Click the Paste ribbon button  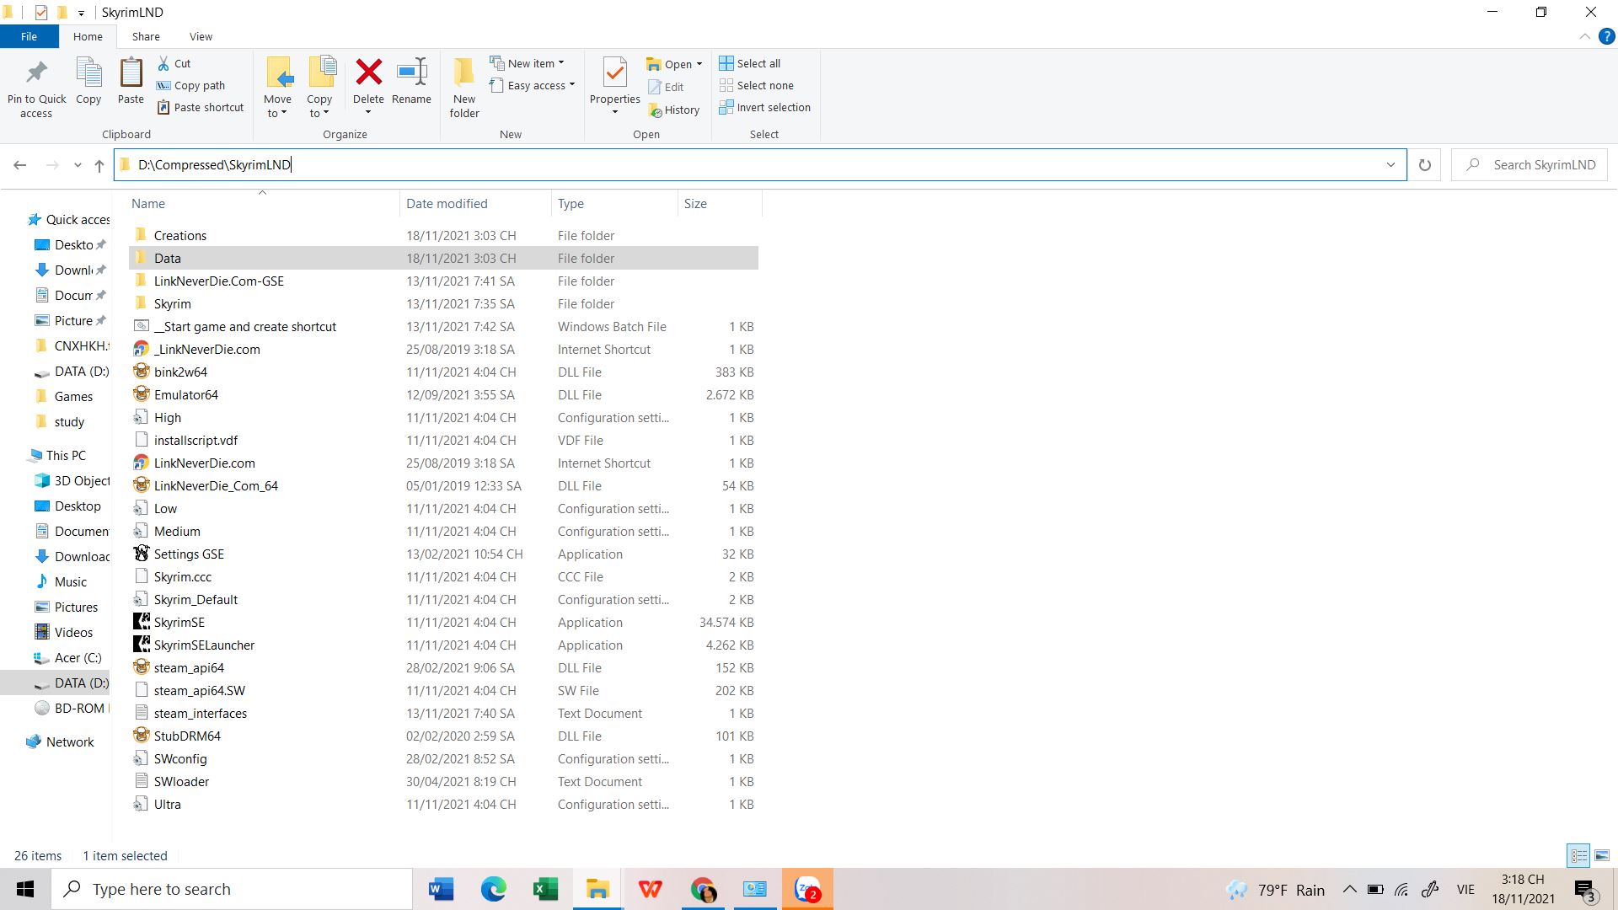(x=131, y=82)
